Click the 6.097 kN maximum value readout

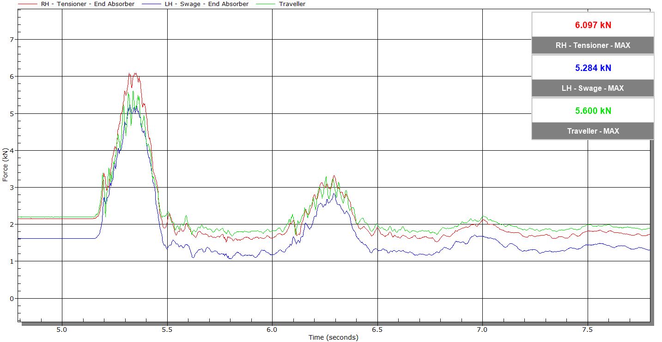593,25
